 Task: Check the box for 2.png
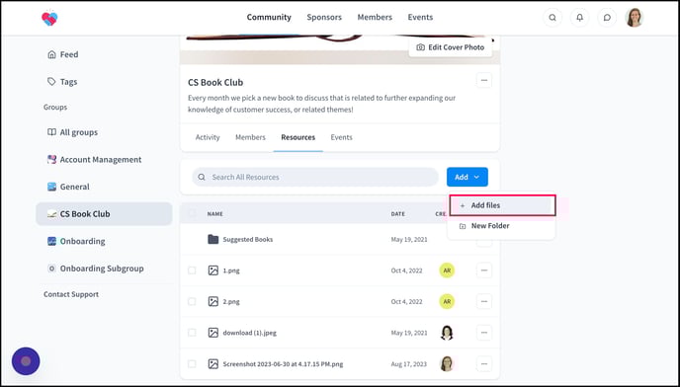[x=192, y=302]
